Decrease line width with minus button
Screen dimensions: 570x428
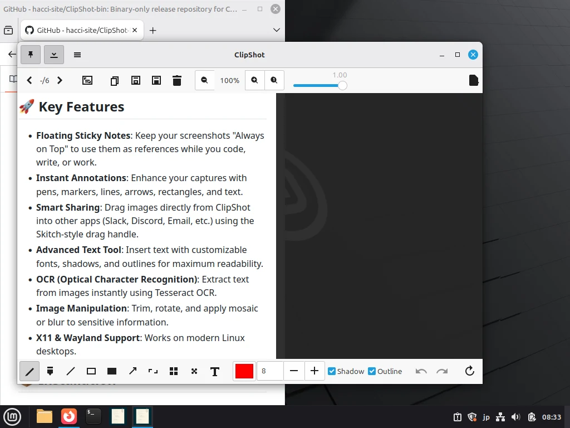(294, 371)
